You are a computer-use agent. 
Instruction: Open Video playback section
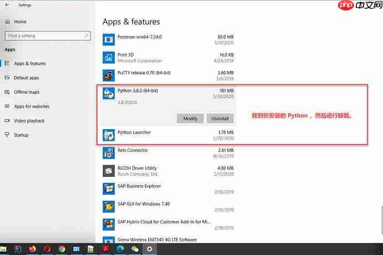(x=29, y=121)
